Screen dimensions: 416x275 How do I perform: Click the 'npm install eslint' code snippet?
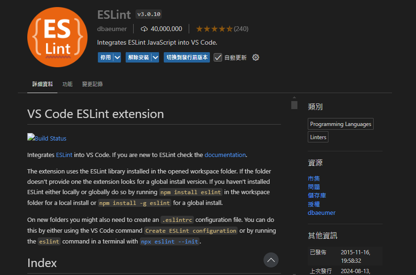click(x=191, y=192)
